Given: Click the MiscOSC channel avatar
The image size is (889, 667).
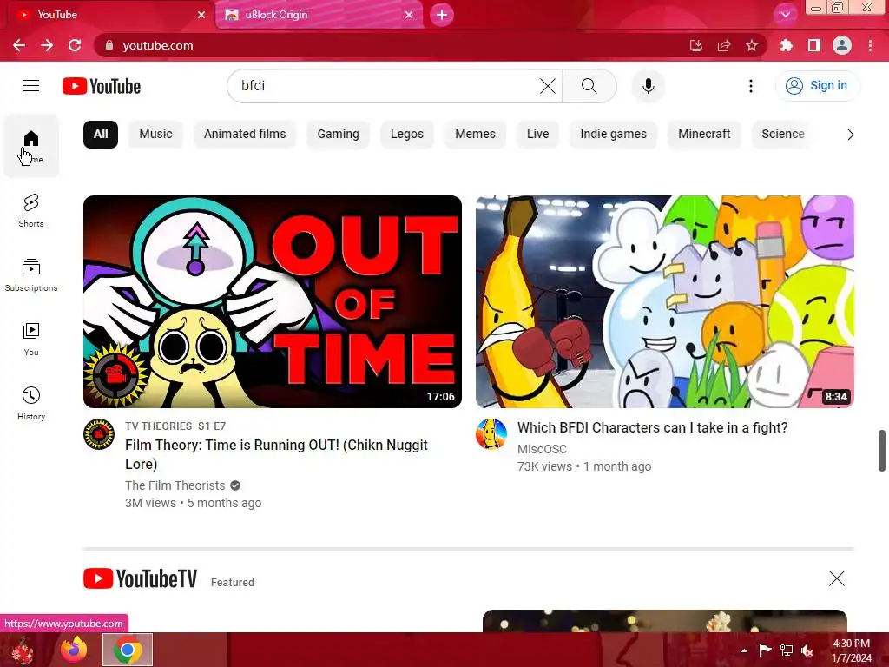Looking at the screenshot, I should point(491,434).
